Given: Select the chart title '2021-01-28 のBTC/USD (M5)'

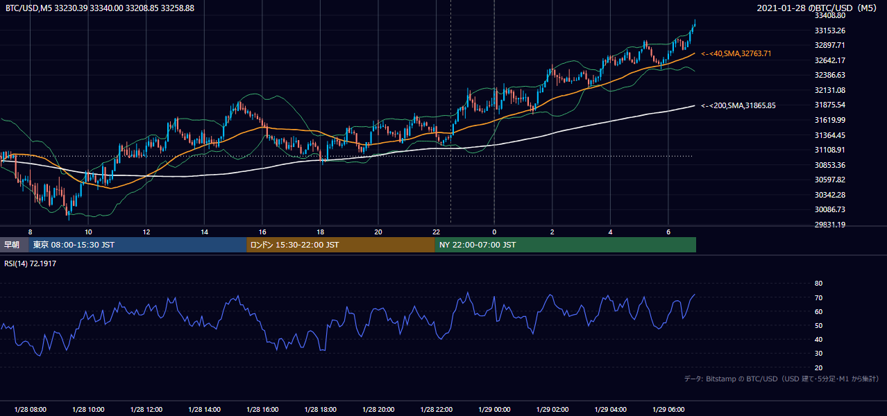Looking at the screenshot, I should coord(818,8).
